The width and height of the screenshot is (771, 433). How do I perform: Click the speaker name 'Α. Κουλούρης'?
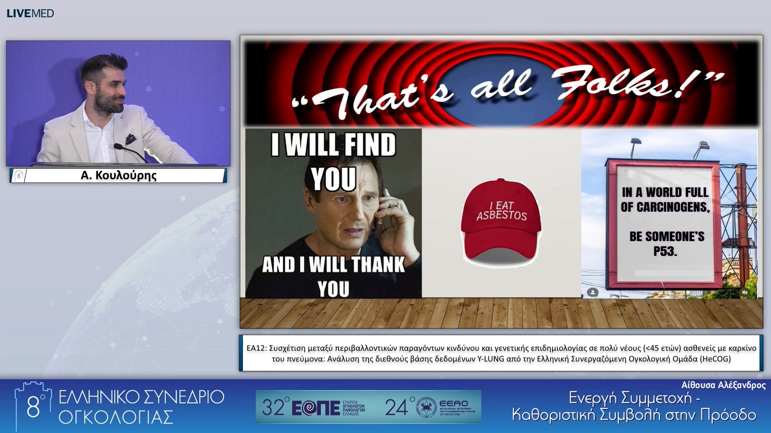118,176
